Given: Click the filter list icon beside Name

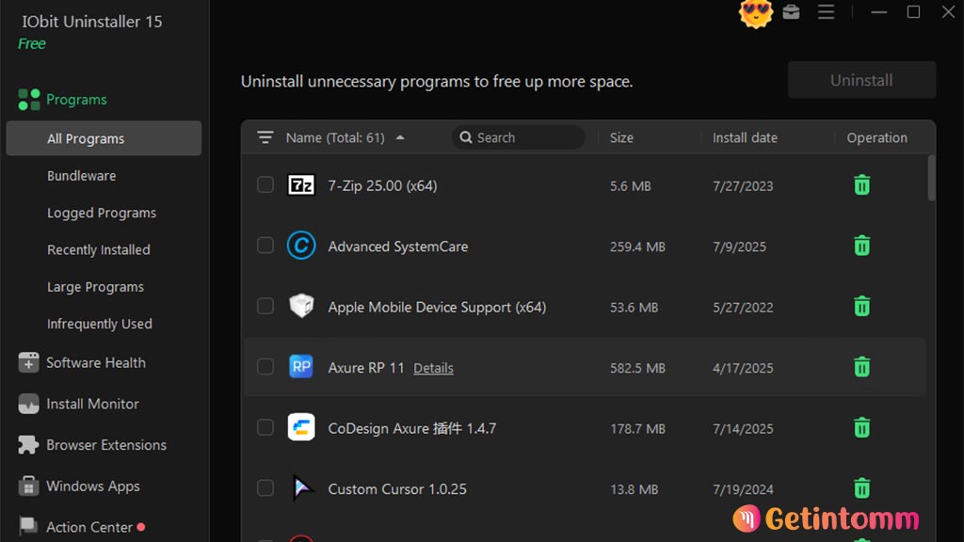Looking at the screenshot, I should coord(265,137).
